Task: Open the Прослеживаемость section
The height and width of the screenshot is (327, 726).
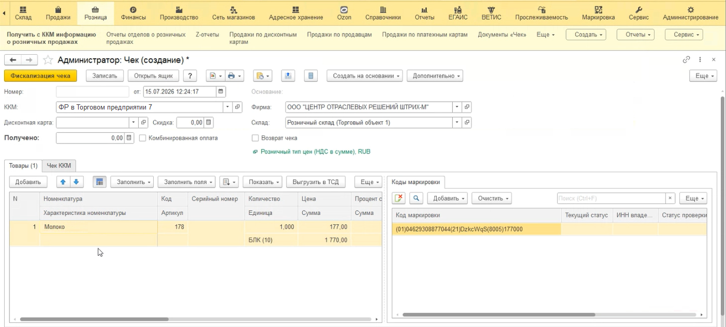Action: (541, 13)
